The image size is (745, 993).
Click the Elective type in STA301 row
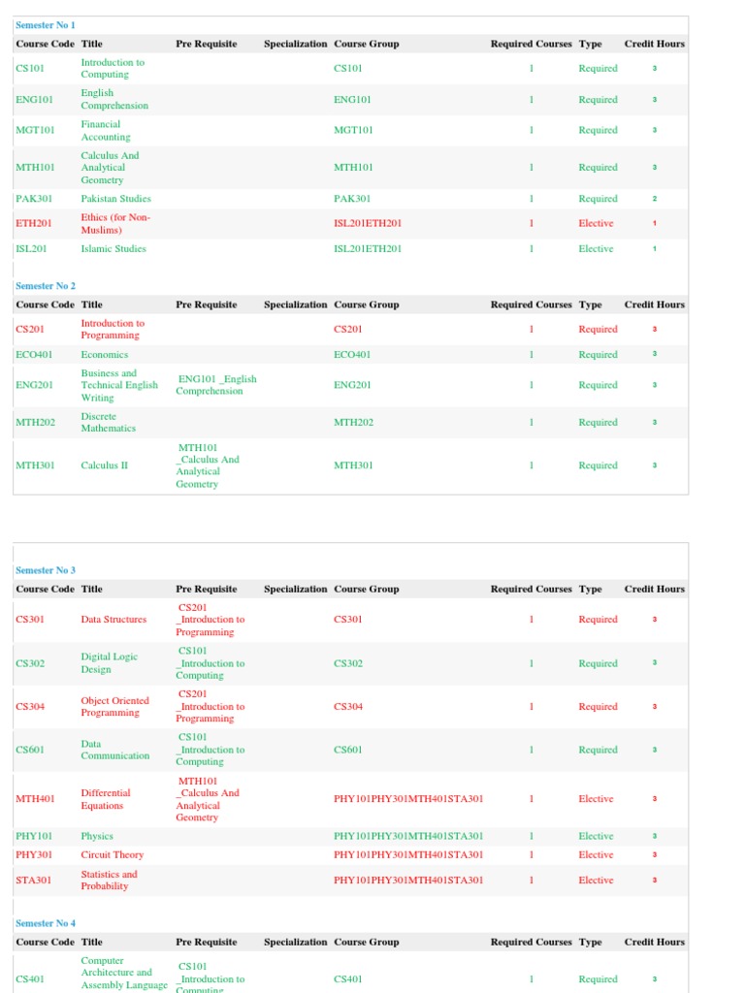[x=597, y=881]
